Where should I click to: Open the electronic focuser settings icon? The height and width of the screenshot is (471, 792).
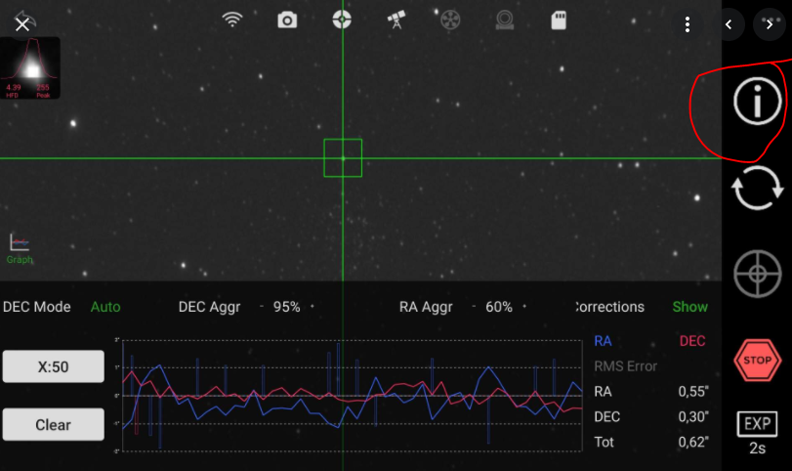tap(504, 21)
